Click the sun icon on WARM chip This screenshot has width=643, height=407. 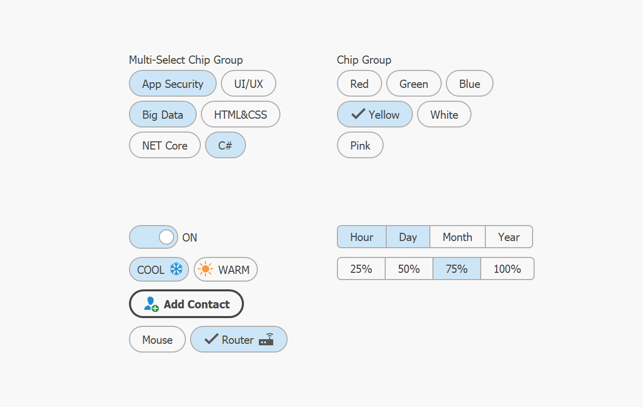point(205,269)
